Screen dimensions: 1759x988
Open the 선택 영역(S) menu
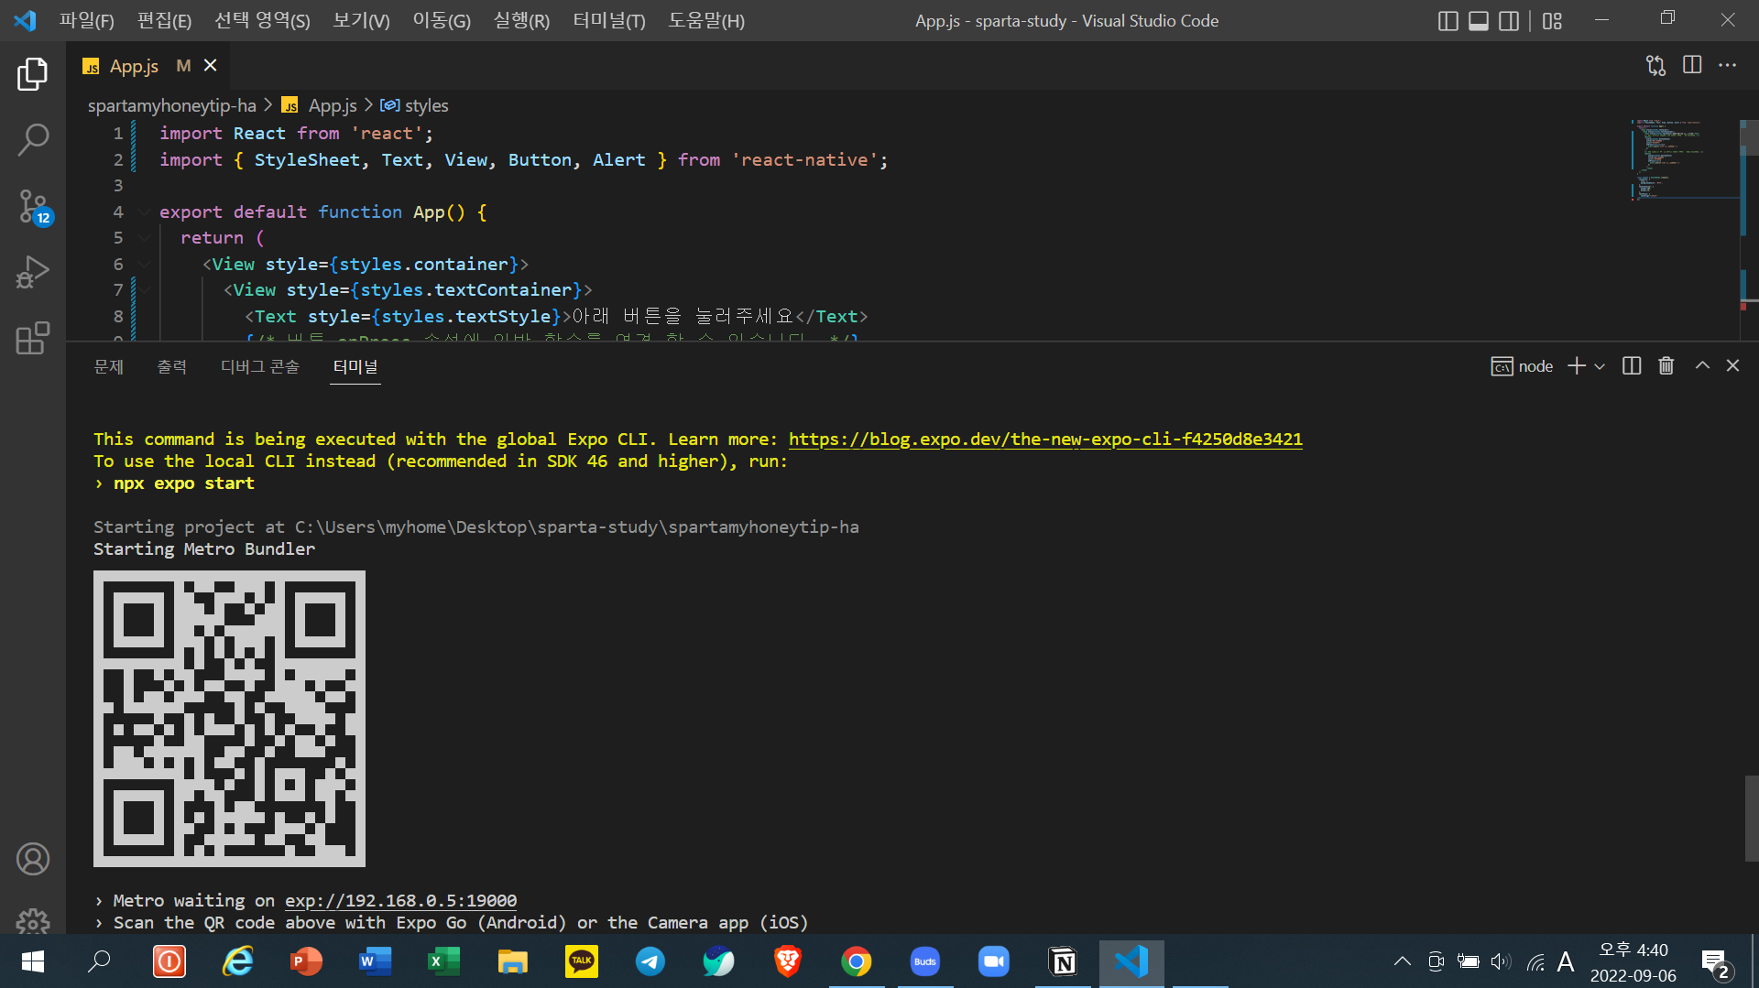pyautogui.click(x=262, y=20)
